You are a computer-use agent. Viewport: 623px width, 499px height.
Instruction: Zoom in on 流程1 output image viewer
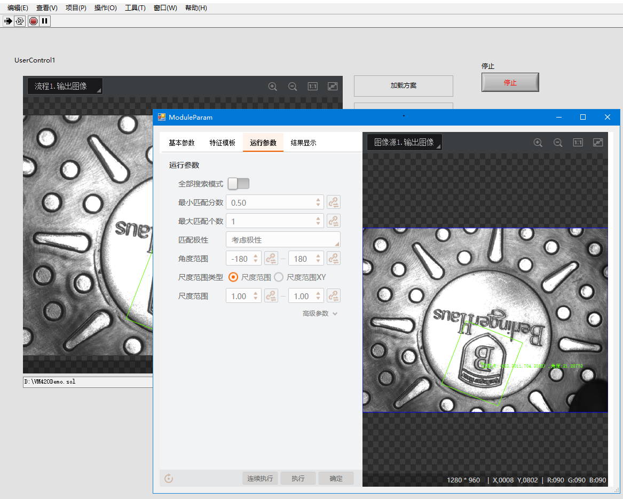tap(273, 86)
